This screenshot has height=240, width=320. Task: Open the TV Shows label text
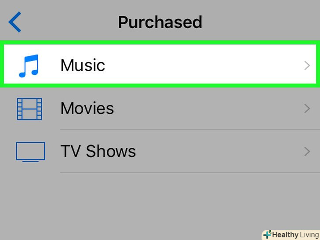pos(98,152)
